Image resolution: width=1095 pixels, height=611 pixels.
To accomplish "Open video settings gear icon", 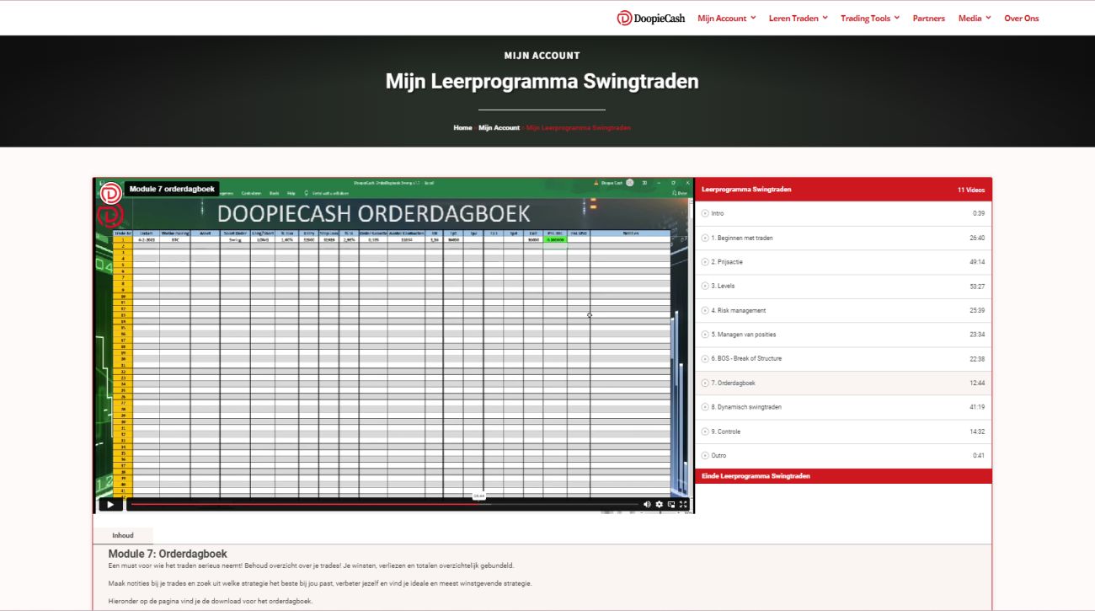I will point(660,504).
